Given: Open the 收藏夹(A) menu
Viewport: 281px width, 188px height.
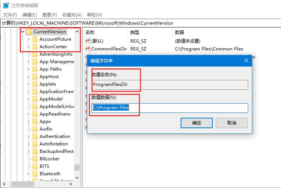Looking at the screenshot, I should coord(72,15).
